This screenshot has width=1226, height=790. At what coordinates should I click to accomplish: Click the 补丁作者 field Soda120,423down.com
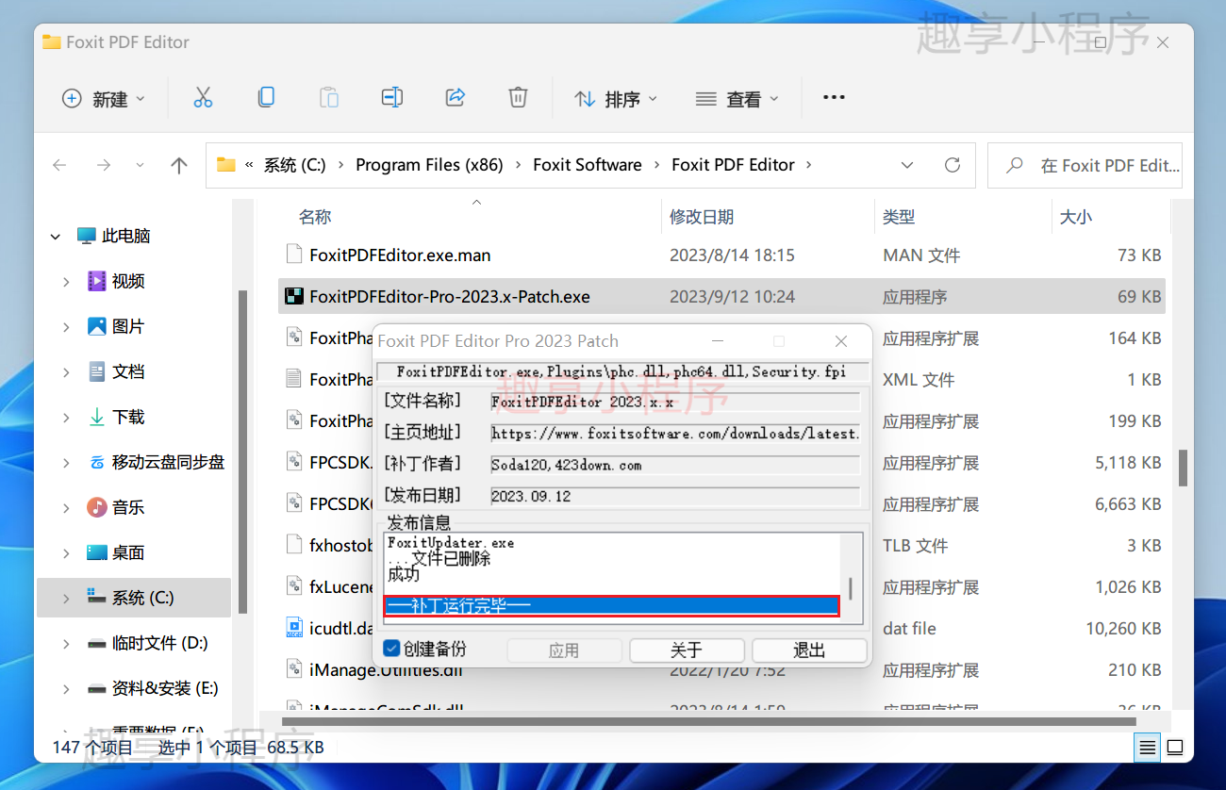pyautogui.click(x=675, y=465)
